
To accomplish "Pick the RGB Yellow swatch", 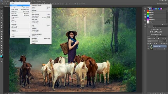I will point(148,13).
